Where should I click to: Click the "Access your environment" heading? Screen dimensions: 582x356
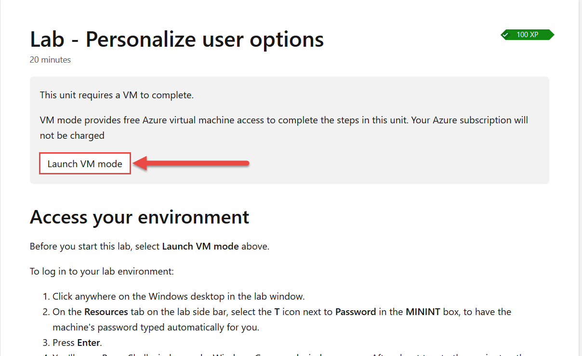pyautogui.click(x=140, y=217)
